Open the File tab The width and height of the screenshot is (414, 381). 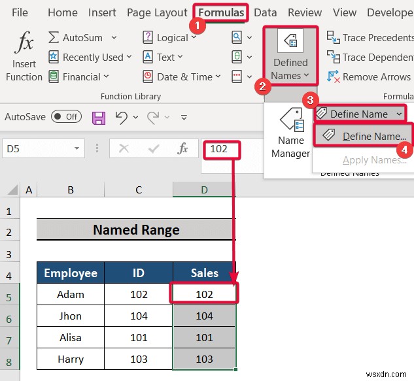(20, 12)
